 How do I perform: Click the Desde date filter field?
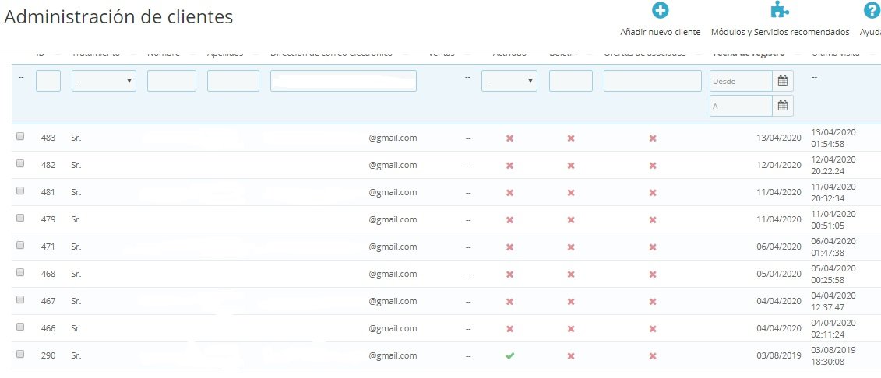[x=741, y=81]
